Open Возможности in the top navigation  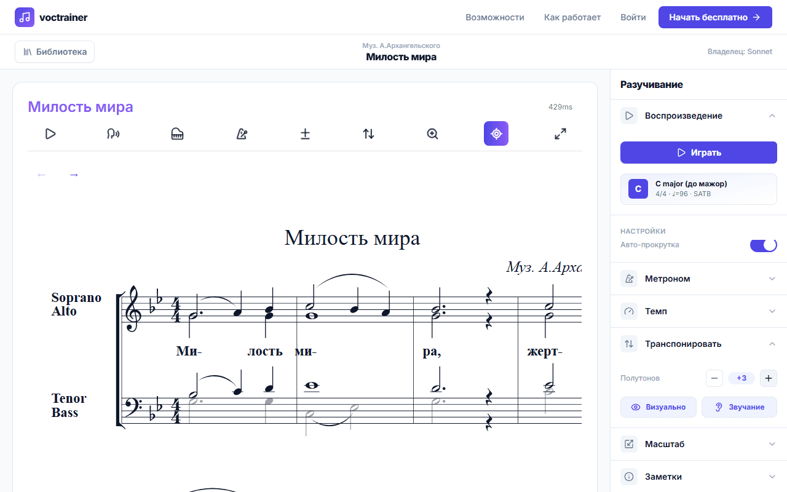(x=495, y=17)
